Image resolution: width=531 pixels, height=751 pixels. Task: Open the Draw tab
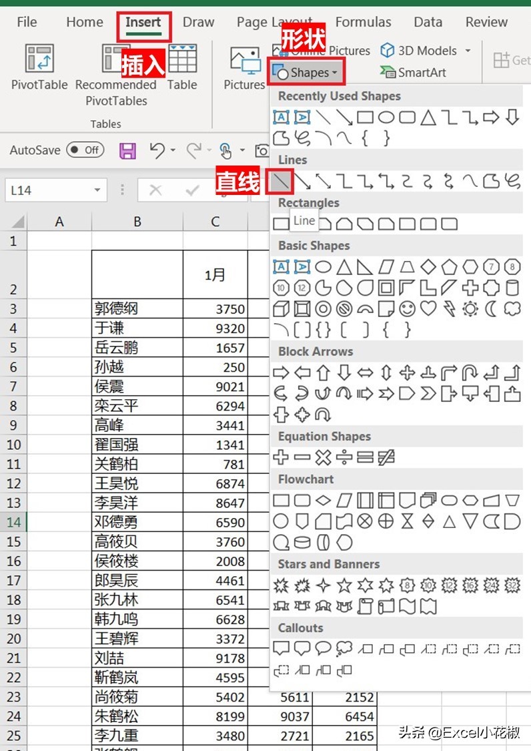[x=198, y=22]
